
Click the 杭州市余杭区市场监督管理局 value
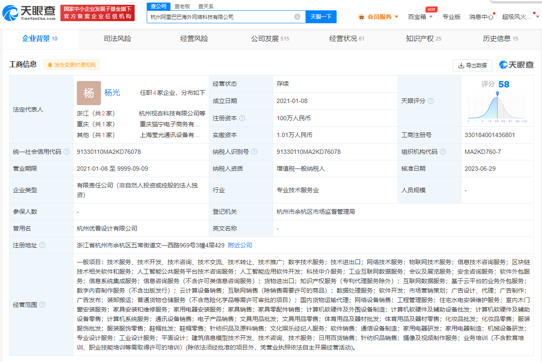point(316,212)
